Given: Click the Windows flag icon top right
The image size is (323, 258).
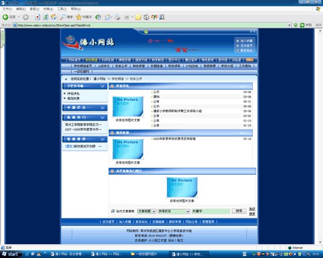Looking at the screenshot, I should pos(318,9).
